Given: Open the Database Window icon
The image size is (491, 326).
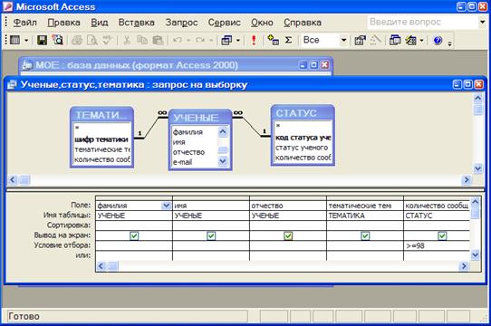Looking at the screenshot, I should click(395, 40).
